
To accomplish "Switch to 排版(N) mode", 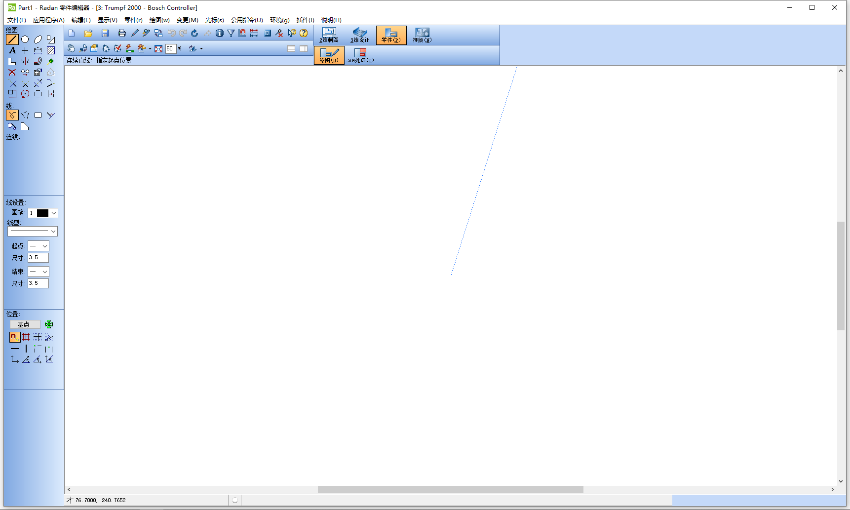I will point(422,35).
